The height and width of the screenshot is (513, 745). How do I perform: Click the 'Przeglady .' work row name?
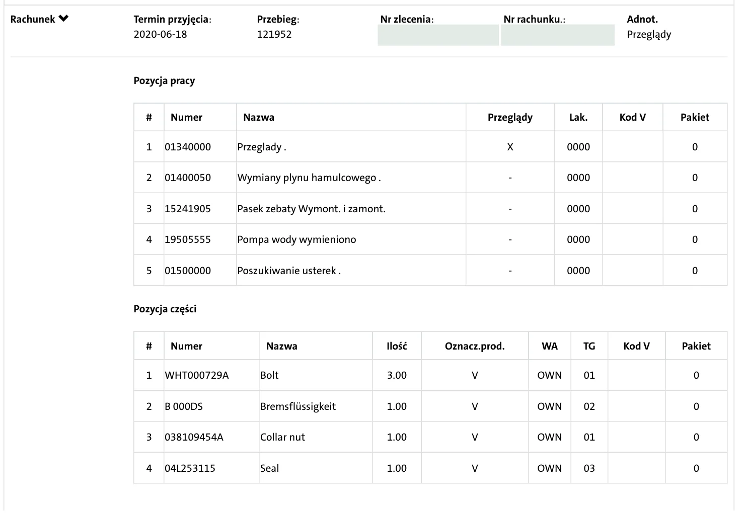pyautogui.click(x=262, y=147)
